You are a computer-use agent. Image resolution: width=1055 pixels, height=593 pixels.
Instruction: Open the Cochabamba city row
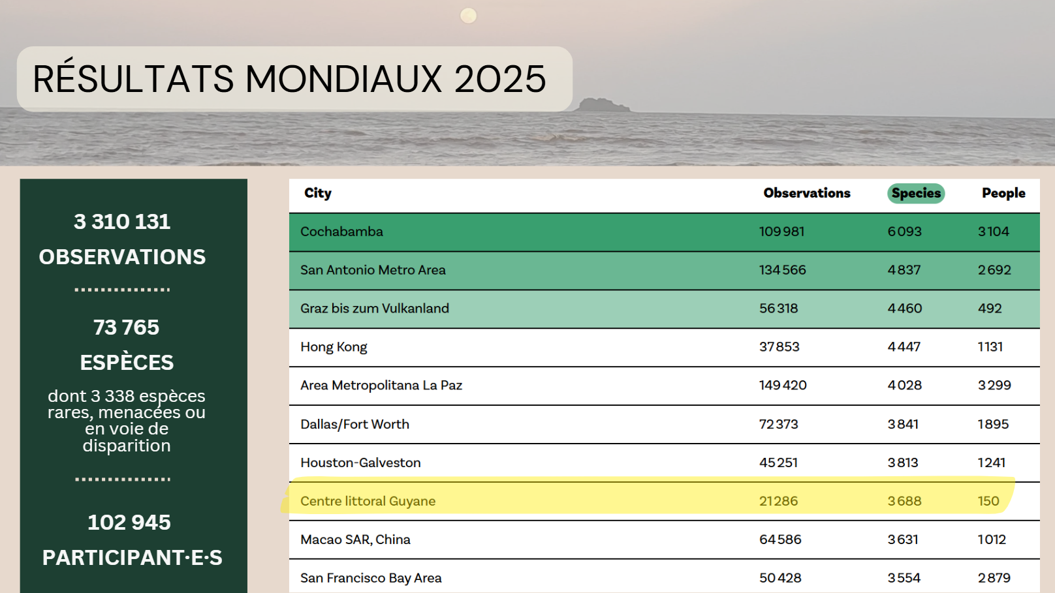(341, 232)
